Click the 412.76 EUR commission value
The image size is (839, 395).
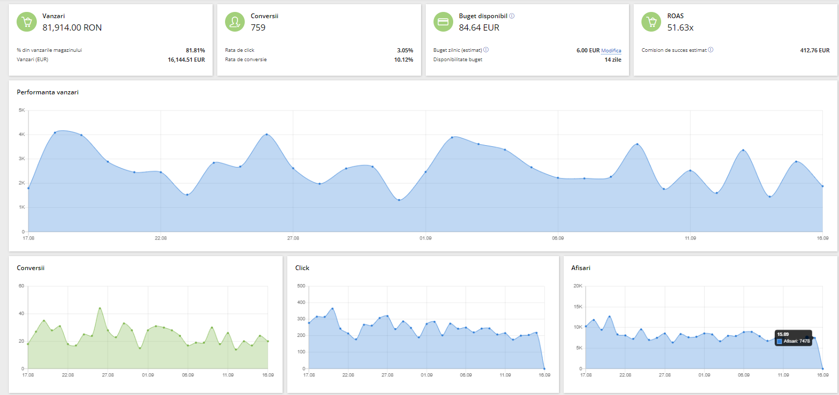[x=815, y=50]
